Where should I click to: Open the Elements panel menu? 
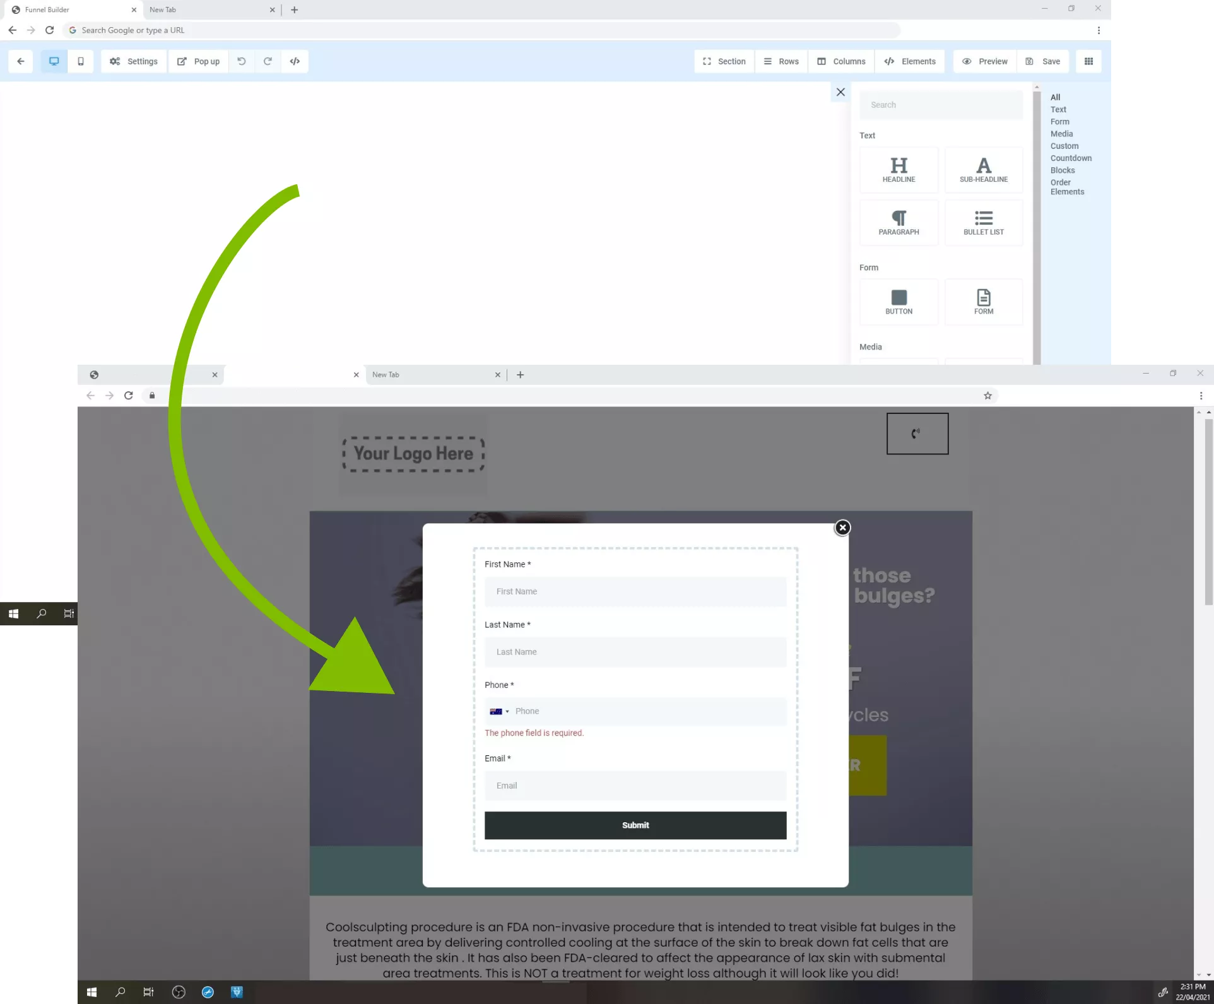point(910,61)
